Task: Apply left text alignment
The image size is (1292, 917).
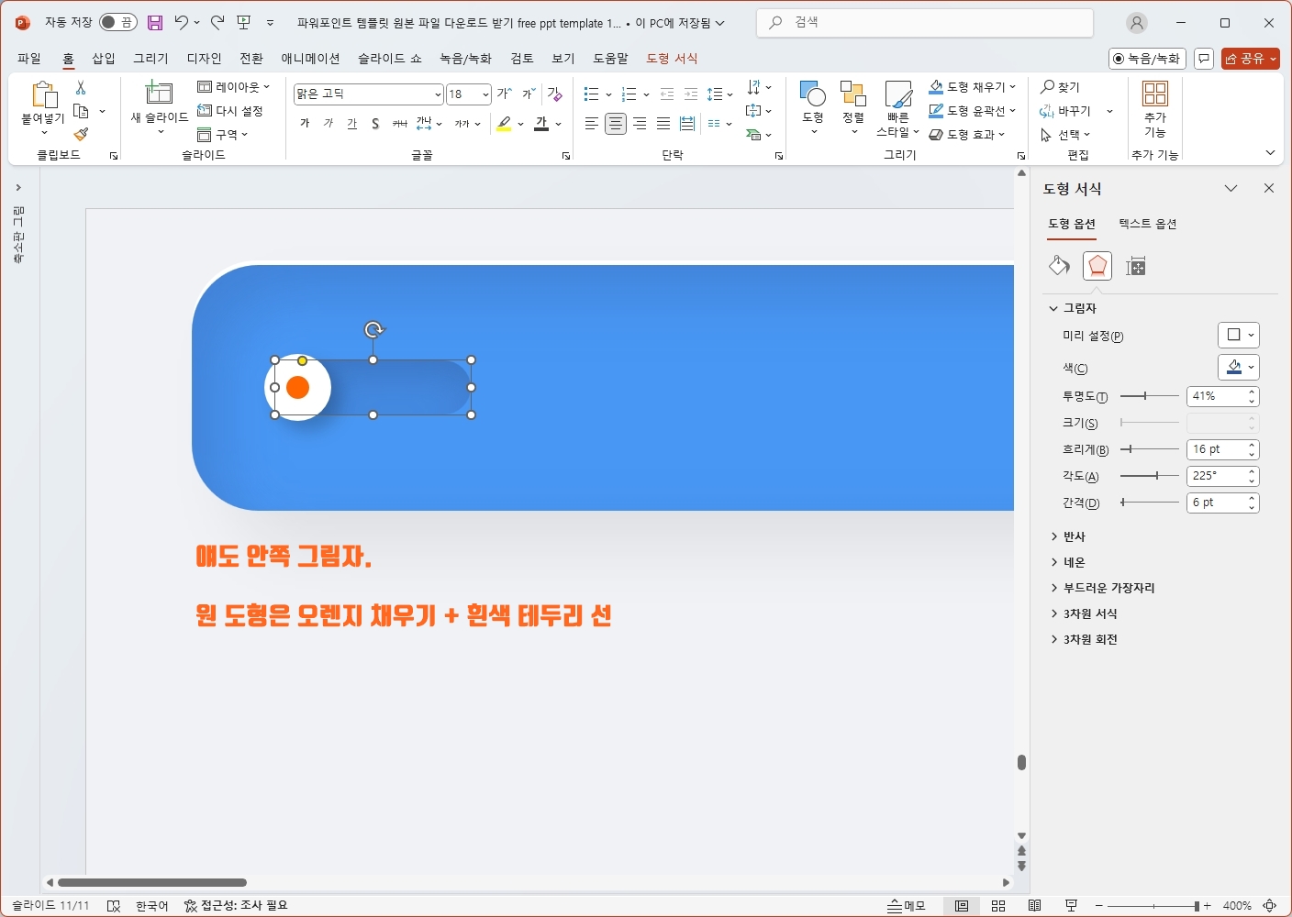Action: pos(592,124)
